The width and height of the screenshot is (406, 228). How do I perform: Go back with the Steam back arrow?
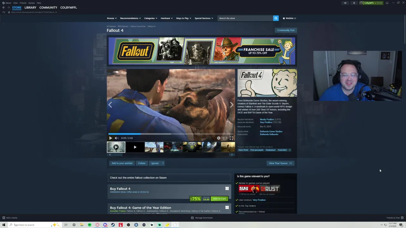click(3, 7)
